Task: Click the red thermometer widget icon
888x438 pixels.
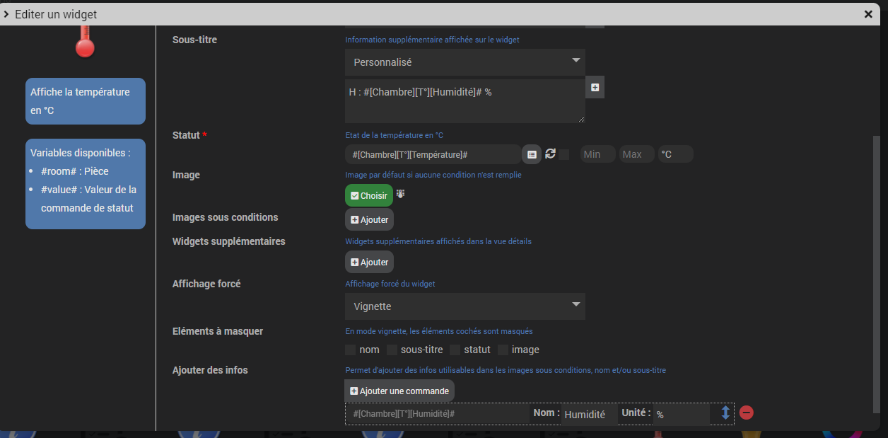Action: [x=85, y=42]
